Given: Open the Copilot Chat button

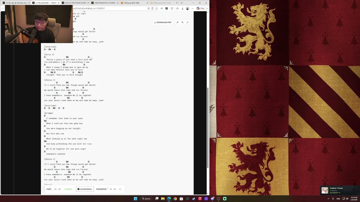Looking at the screenshot, I should 201,8.
